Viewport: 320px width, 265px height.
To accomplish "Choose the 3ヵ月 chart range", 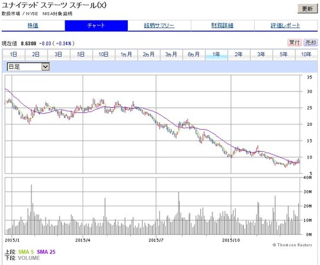I will click(171, 55).
